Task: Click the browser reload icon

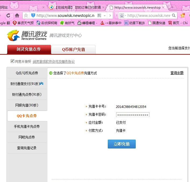Action: [8, 16]
